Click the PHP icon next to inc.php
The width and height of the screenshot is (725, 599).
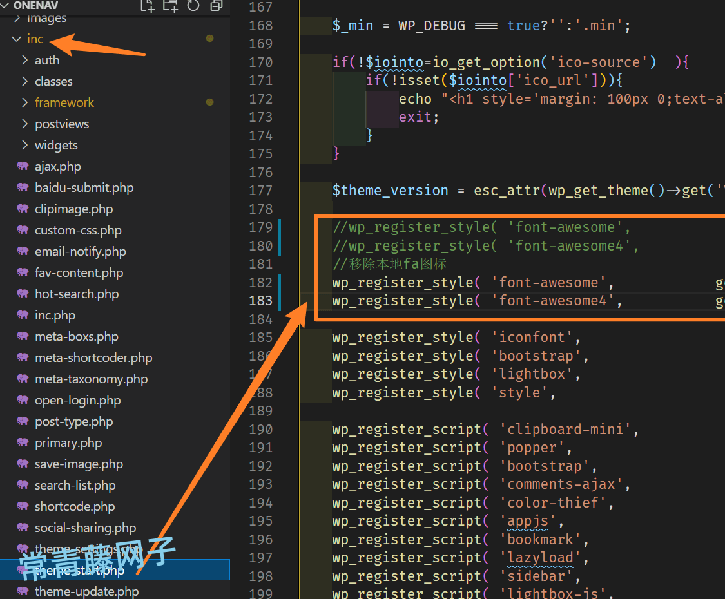coord(23,315)
